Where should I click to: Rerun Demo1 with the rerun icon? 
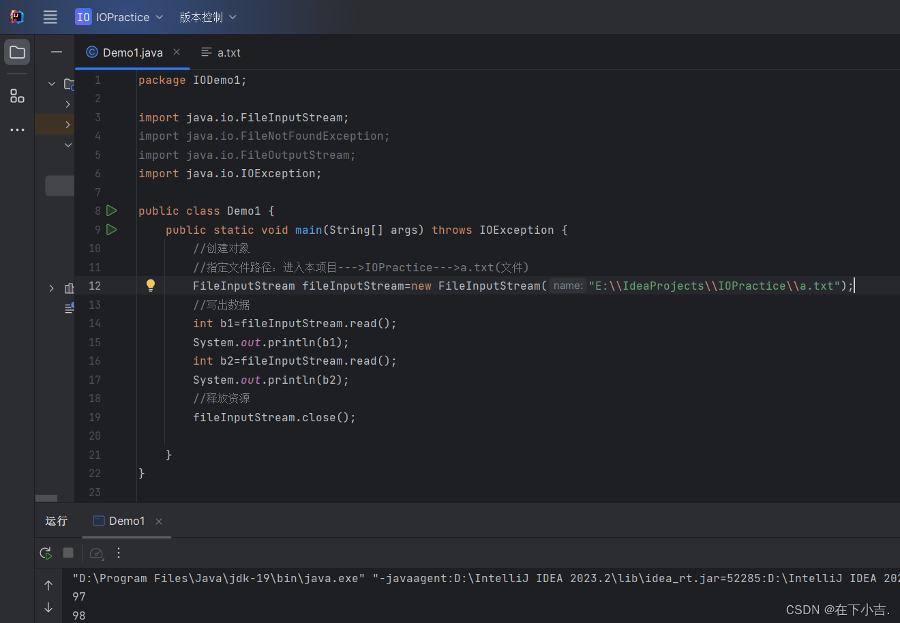[x=46, y=553]
